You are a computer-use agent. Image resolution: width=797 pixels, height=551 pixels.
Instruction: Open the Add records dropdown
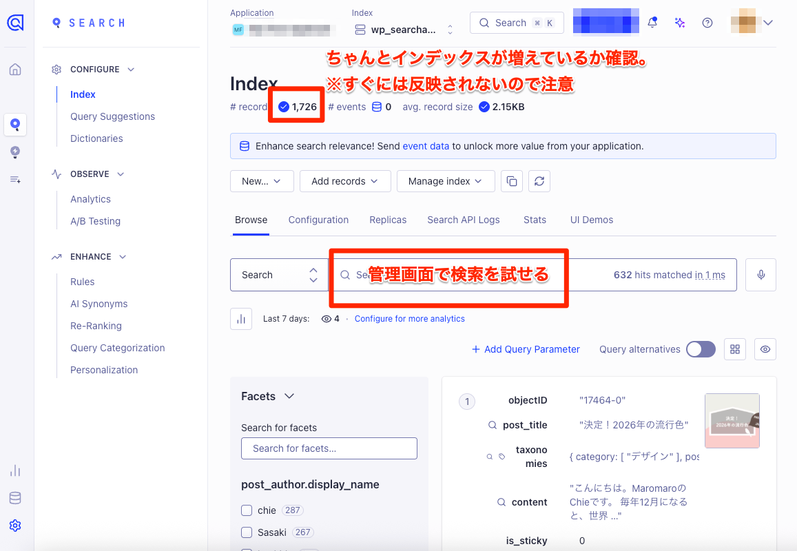(345, 181)
